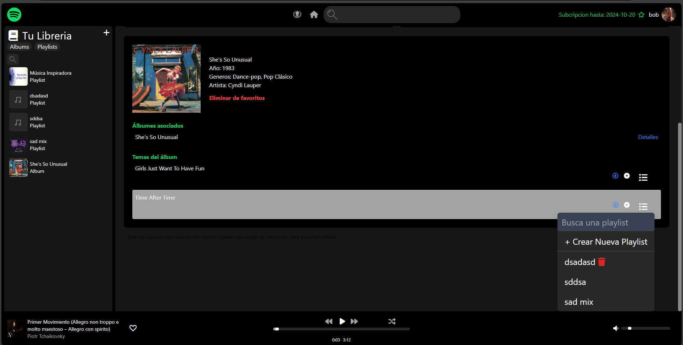Click the now-playing song title
Screen dimensions: 683x345
tap(73, 325)
